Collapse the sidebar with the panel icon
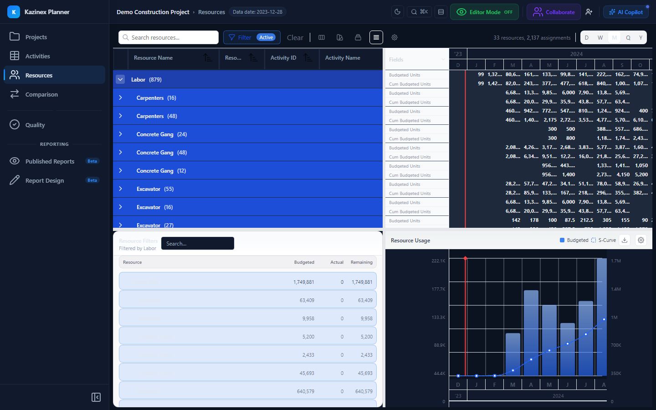 point(96,397)
